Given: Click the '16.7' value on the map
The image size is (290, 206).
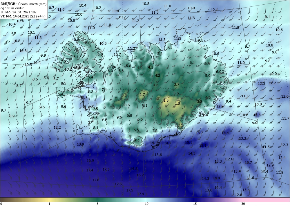Looking at the screenshot, I should (140, 175).
